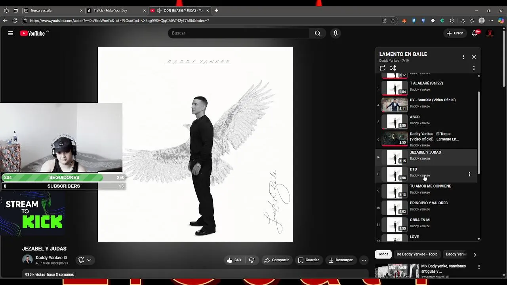Open split screen icon in address bar
The image size is (507, 285).
pyautogui.click(x=384, y=21)
